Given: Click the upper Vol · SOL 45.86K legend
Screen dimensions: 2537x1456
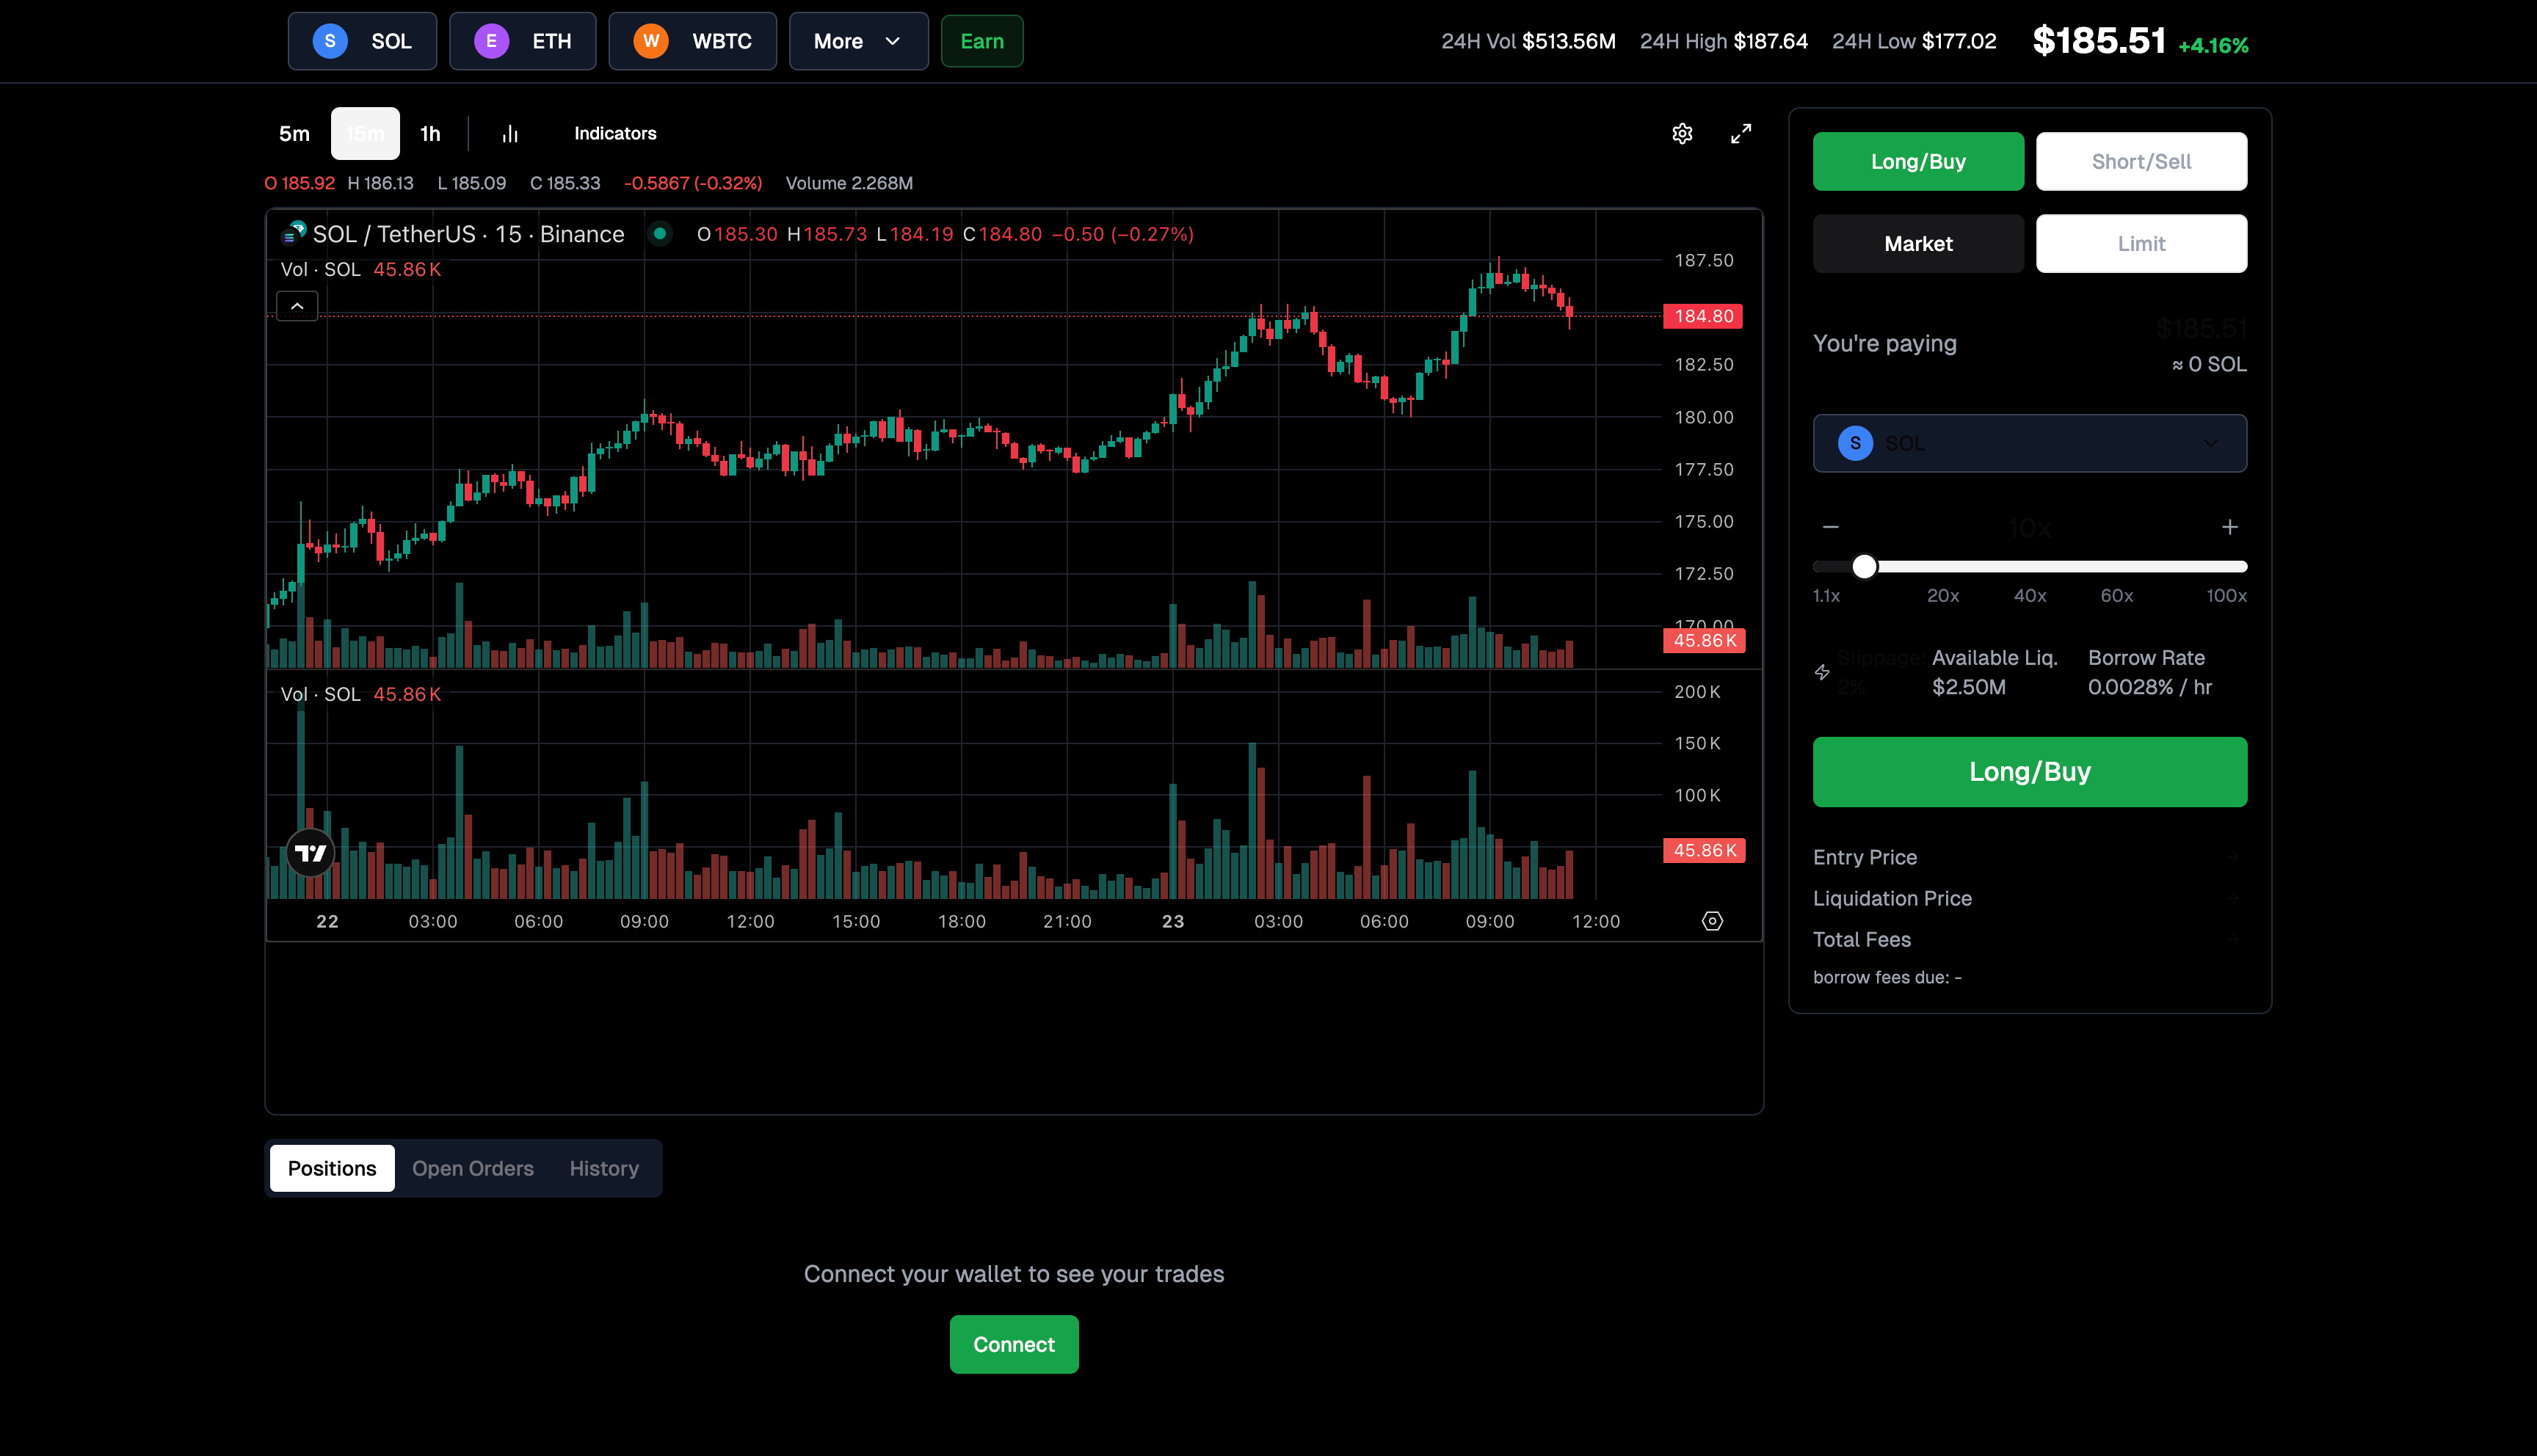Looking at the screenshot, I should 361,269.
